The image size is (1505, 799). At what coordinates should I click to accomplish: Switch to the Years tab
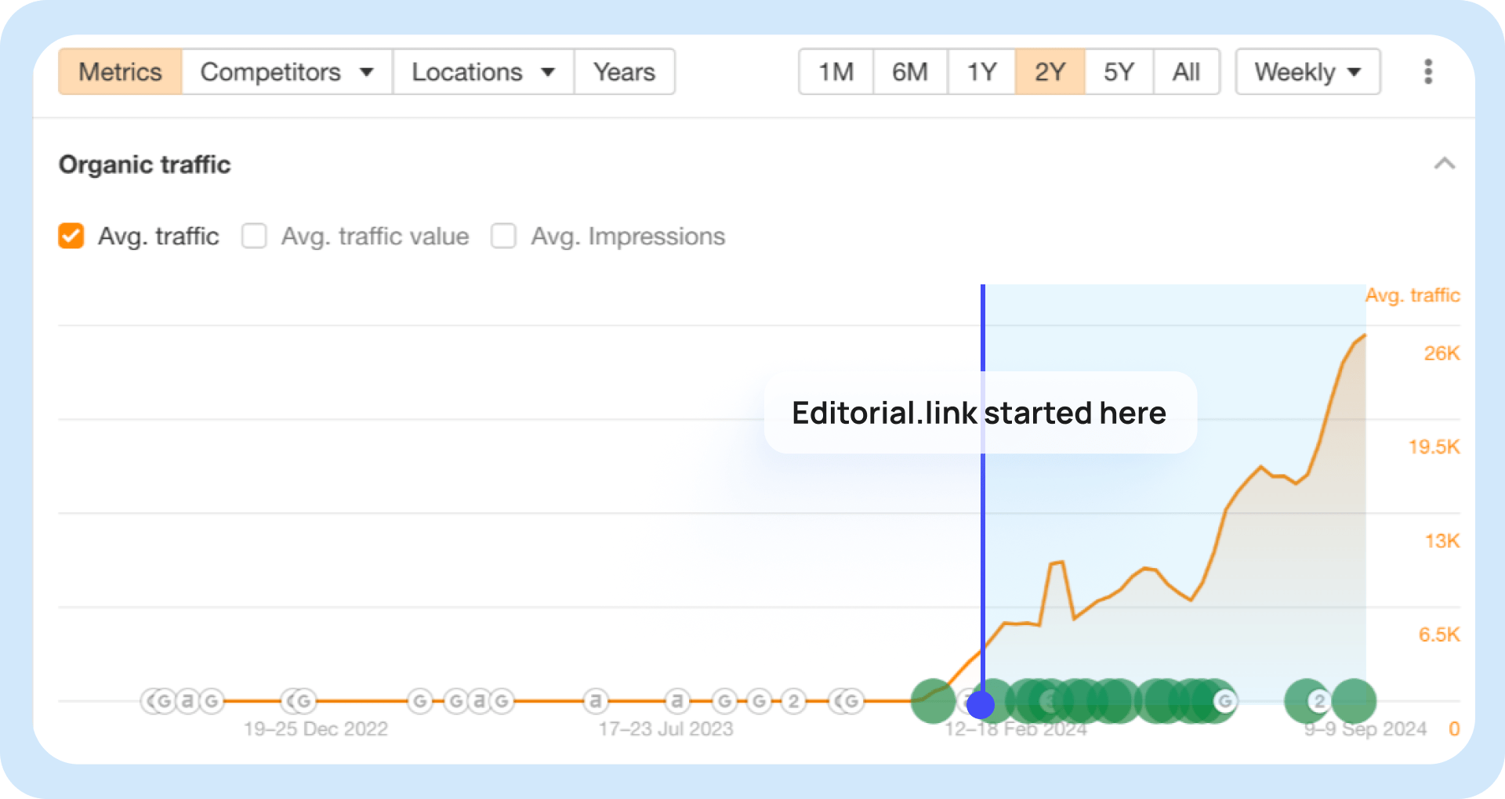coord(624,72)
